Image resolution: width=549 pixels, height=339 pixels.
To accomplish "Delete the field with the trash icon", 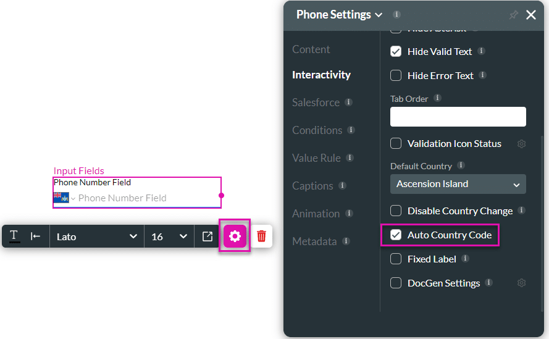I will 262,236.
